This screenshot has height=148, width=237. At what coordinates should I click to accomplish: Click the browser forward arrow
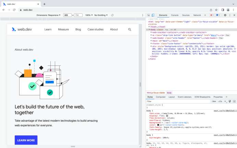click(x=9, y=10)
